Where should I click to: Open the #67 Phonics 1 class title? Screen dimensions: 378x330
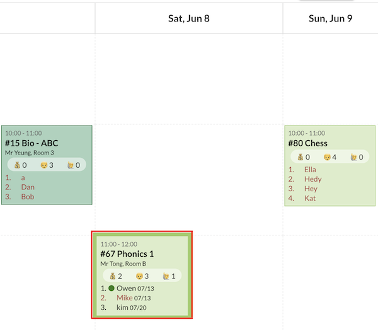(127, 254)
